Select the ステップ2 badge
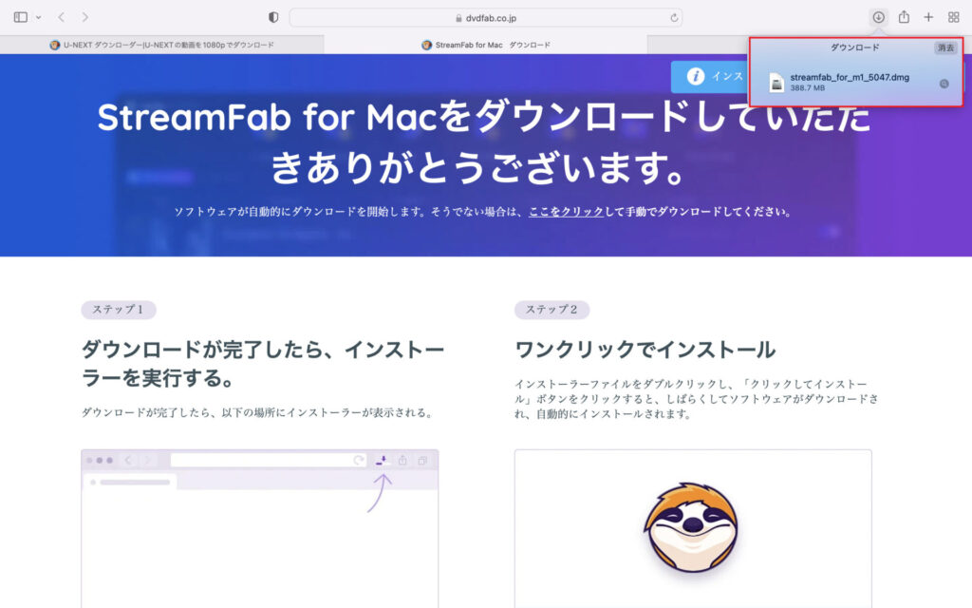 coord(551,310)
